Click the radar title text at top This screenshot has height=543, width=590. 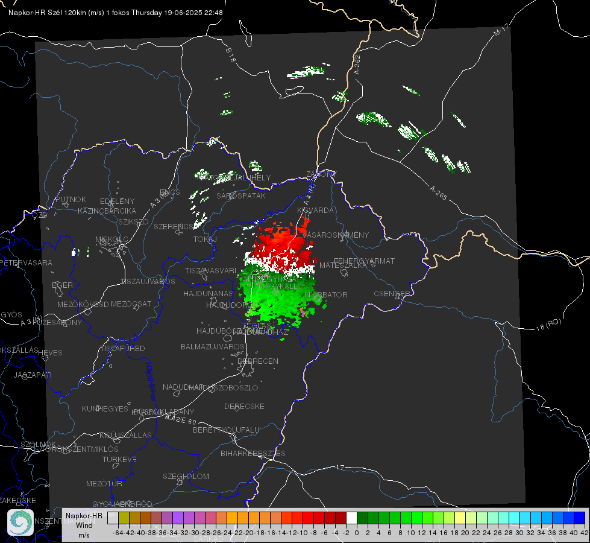[116, 13]
